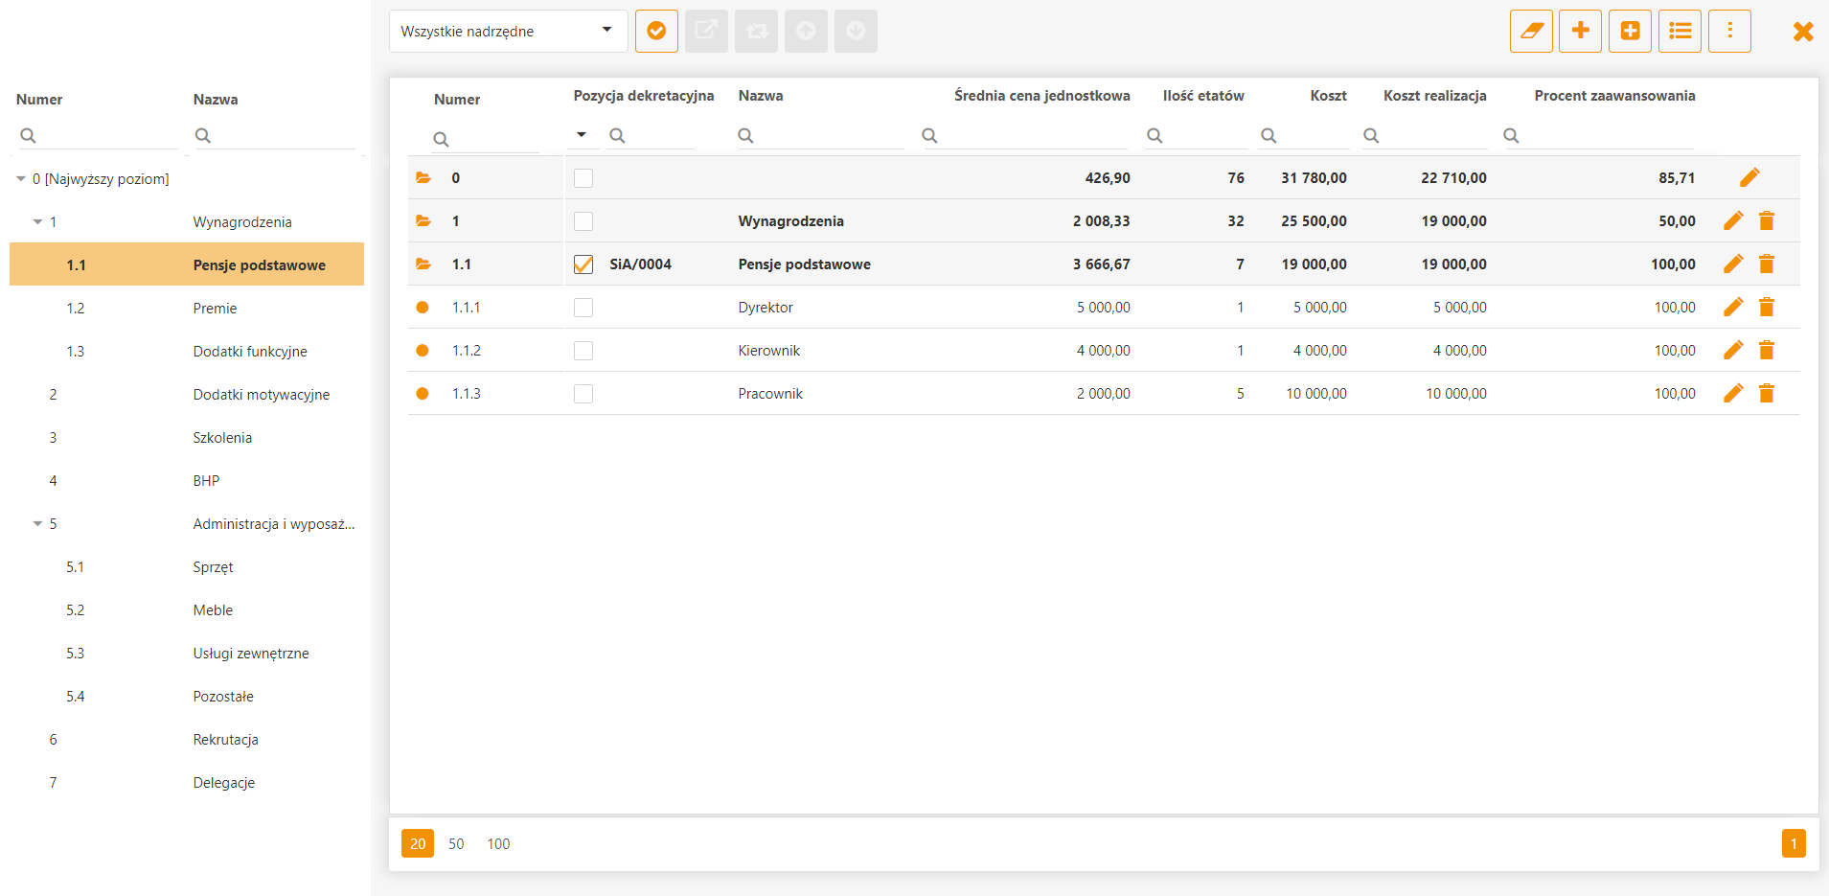Image resolution: width=1829 pixels, height=896 pixels.
Task: Open the Wszystkie nadrzędne dropdown
Action: tap(508, 32)
